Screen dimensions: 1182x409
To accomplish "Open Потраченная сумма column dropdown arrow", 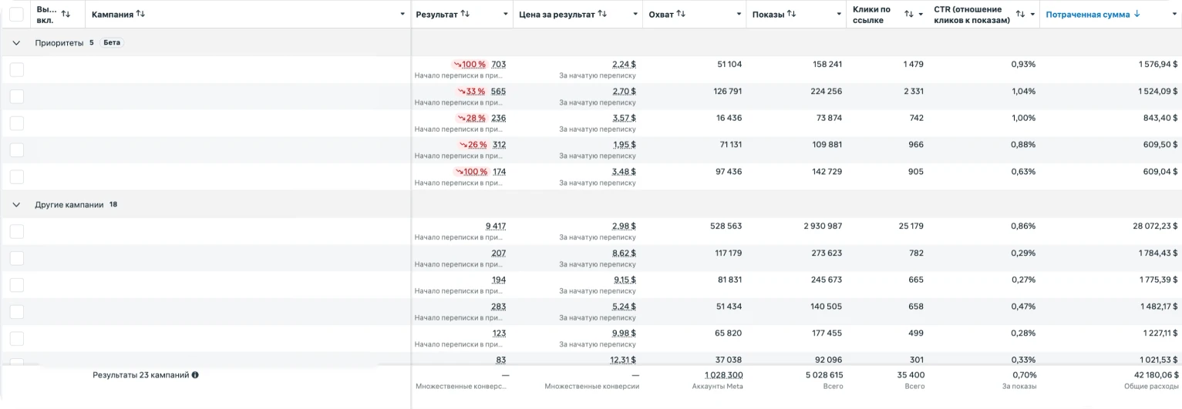I will click(1173, 15).
